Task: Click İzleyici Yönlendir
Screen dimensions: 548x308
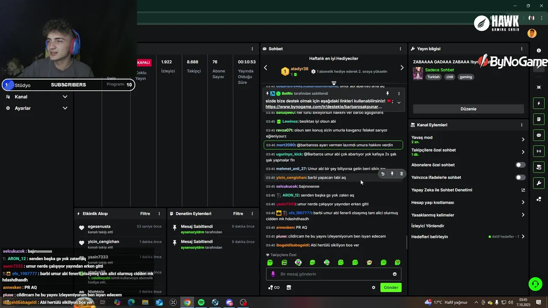Action: [x=428, y=226]
